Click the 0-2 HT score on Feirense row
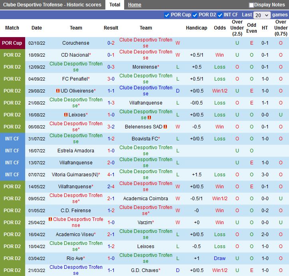The width and height of the screenshot is (289, 276). (x=265, y=211)
